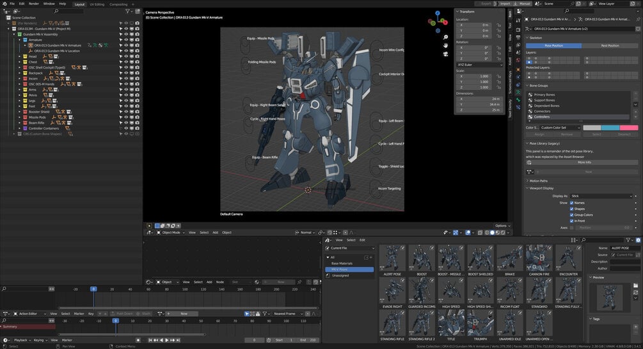Uncheck the Names checkbox in Viewport Display
The width and height of the screenshot is (643, 349).
click(572, 202)
